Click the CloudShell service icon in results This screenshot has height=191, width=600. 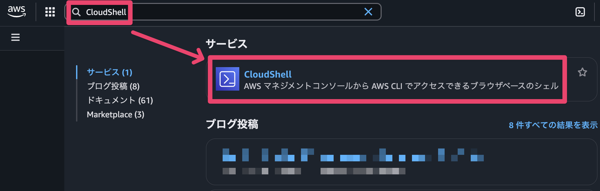[x=227, y=79]
